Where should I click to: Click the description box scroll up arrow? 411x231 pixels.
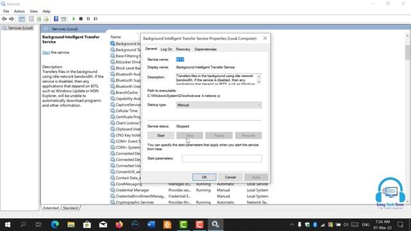tap(259, 76)
